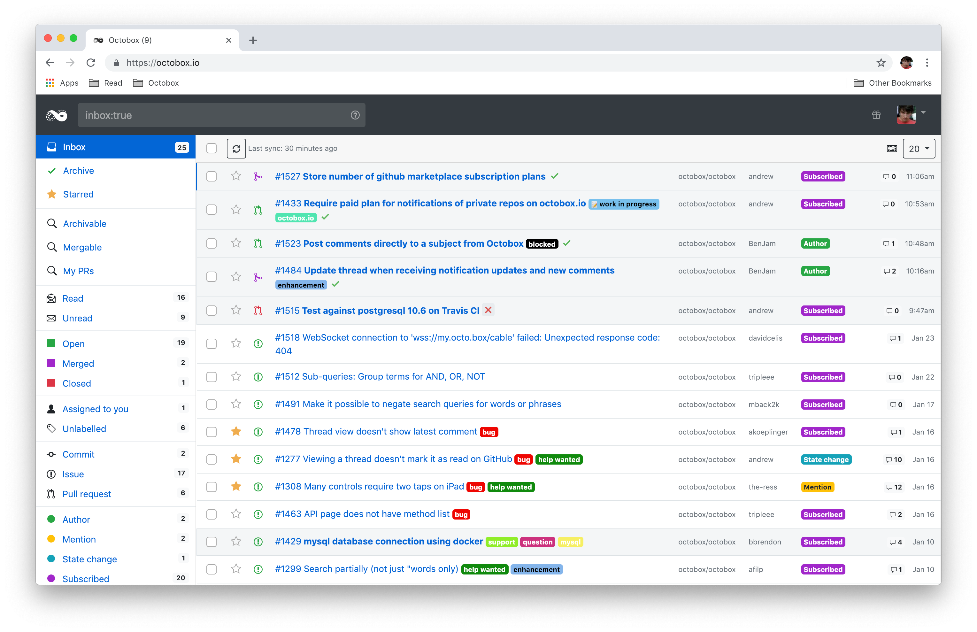
Task: Check the box for #1515 Travis CI
Action: [x=211, y=311]
